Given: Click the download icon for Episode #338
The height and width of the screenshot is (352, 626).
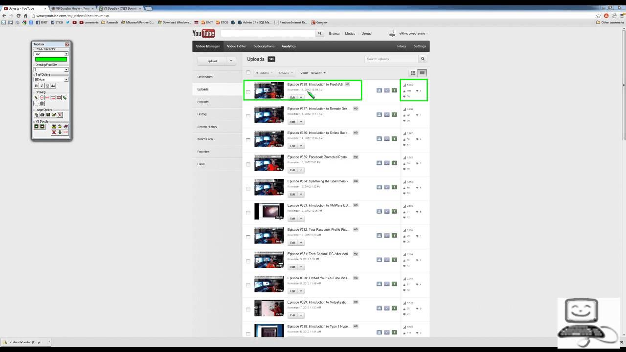Looking at the screenshot, I should click(x=379, y=90).
